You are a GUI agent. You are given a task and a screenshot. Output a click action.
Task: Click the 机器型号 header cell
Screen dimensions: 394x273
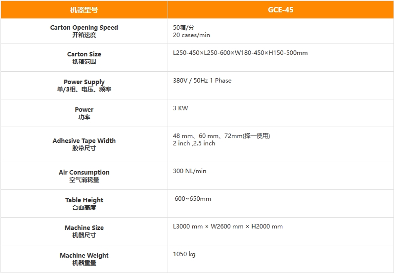[x=84, y=9]
